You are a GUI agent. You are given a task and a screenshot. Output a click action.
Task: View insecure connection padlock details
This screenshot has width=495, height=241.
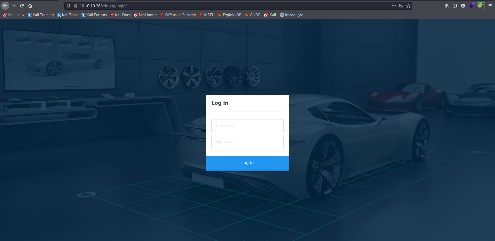(x=76, y=6)
